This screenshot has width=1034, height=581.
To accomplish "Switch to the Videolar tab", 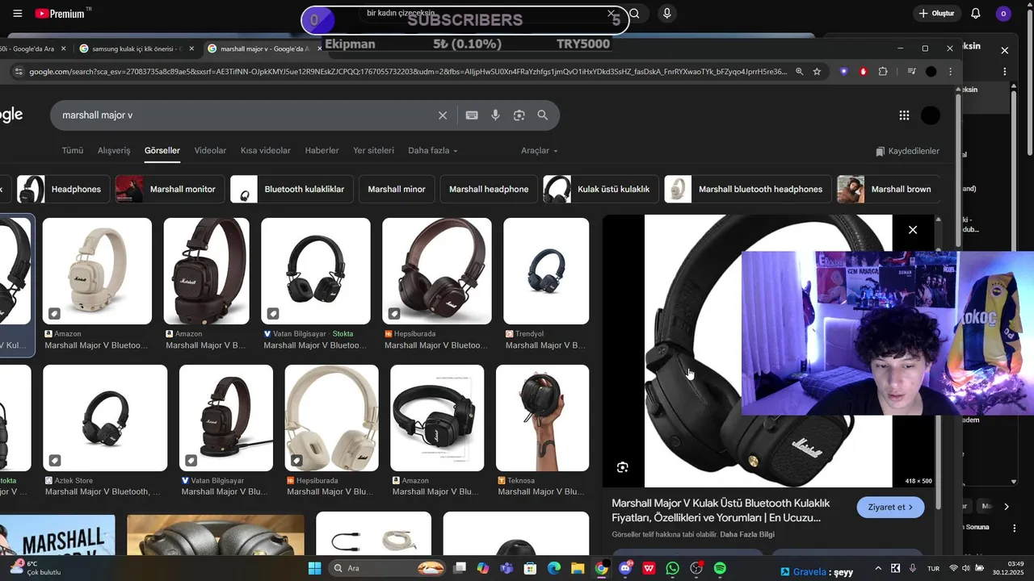I will [210, 151].
